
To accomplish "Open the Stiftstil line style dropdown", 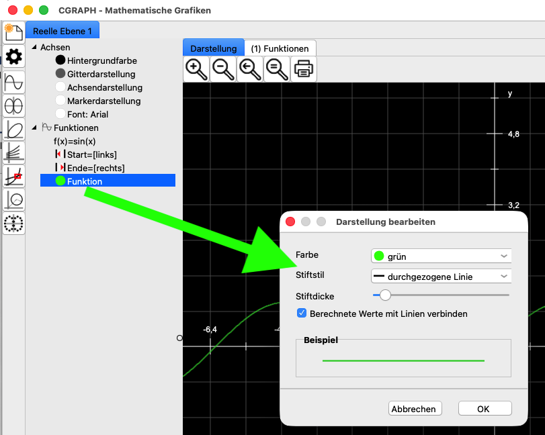I will pyautogui.click(x=441, y=277).
